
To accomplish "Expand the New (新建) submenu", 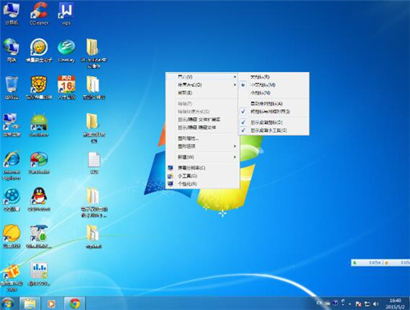I will pyautogui.click(x=203, y=157).
